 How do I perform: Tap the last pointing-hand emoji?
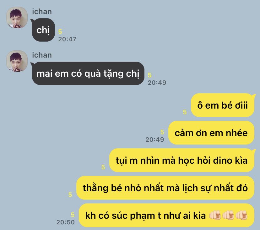point(241,215)
